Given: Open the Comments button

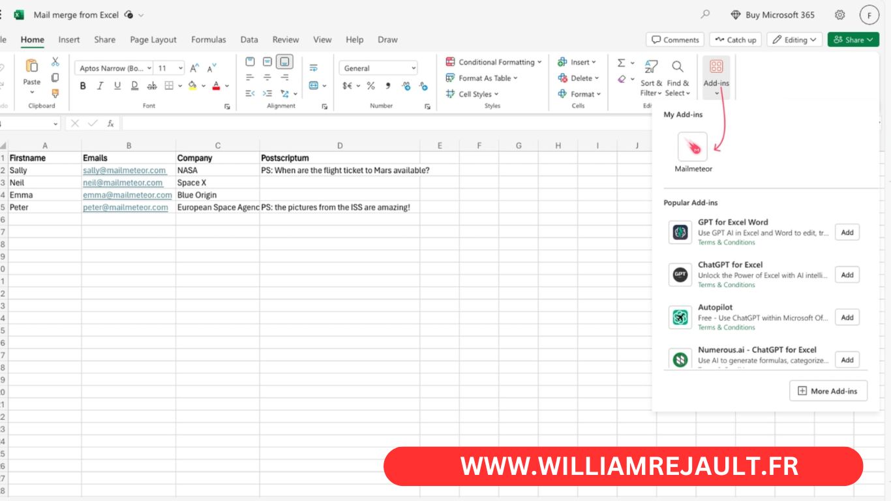Looking at the screenshot, I should click(675, 40).
